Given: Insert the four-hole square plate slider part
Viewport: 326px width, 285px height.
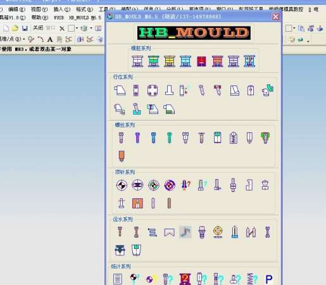Looking at the screenshot, I should tap(153, 91).
